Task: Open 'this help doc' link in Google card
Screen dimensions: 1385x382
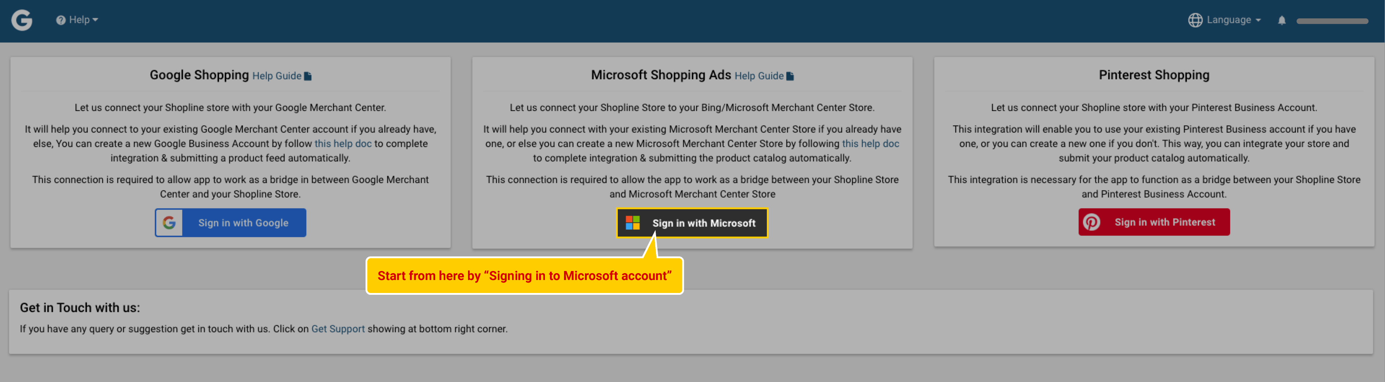Action: click(x=343, y=143)
